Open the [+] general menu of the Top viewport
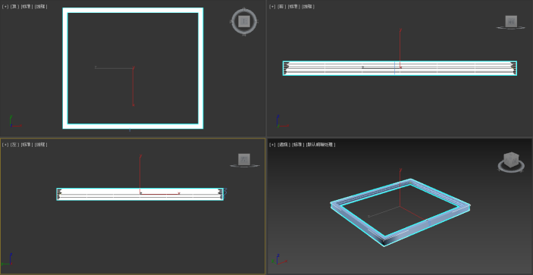Viewport: 533px width, 275px height. coord(5,7)
